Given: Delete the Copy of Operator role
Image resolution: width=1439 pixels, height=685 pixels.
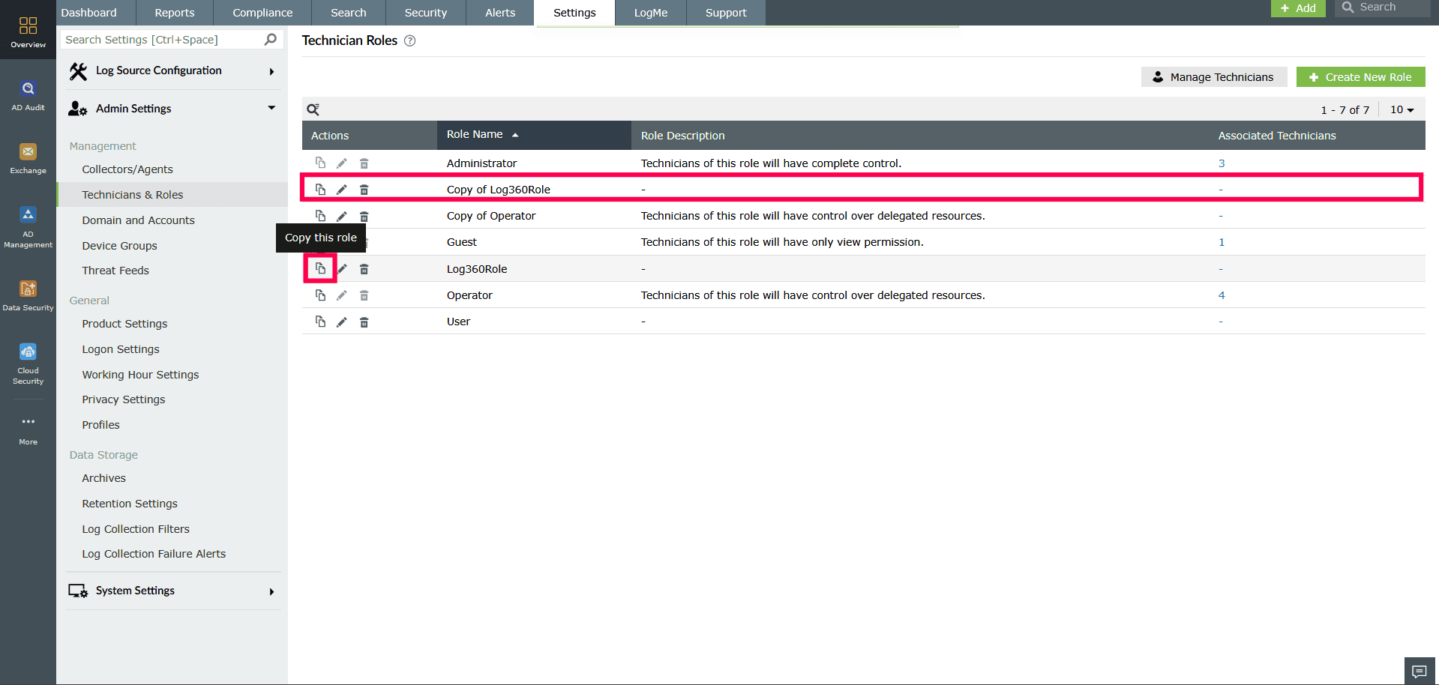Looking at the screenshot, I should (364, 216).
